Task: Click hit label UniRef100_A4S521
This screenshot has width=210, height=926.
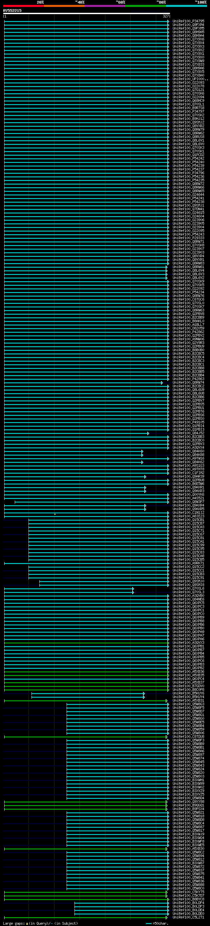Action: (x=188, y=498)
